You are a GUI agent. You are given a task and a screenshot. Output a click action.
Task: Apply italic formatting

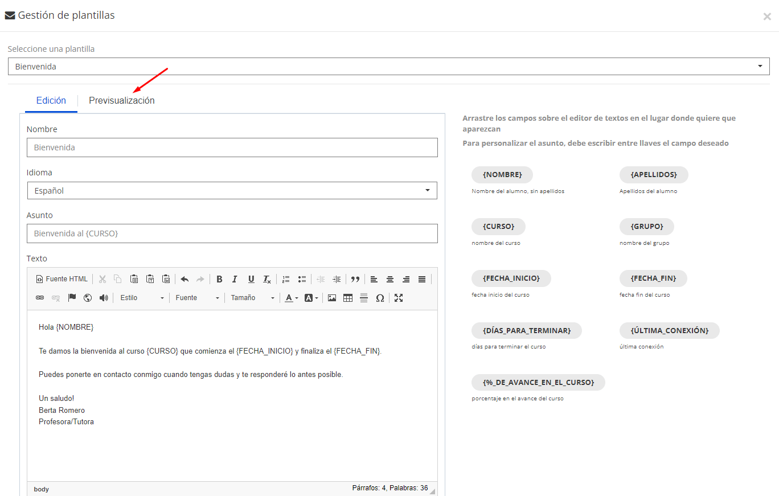[235, 279]
